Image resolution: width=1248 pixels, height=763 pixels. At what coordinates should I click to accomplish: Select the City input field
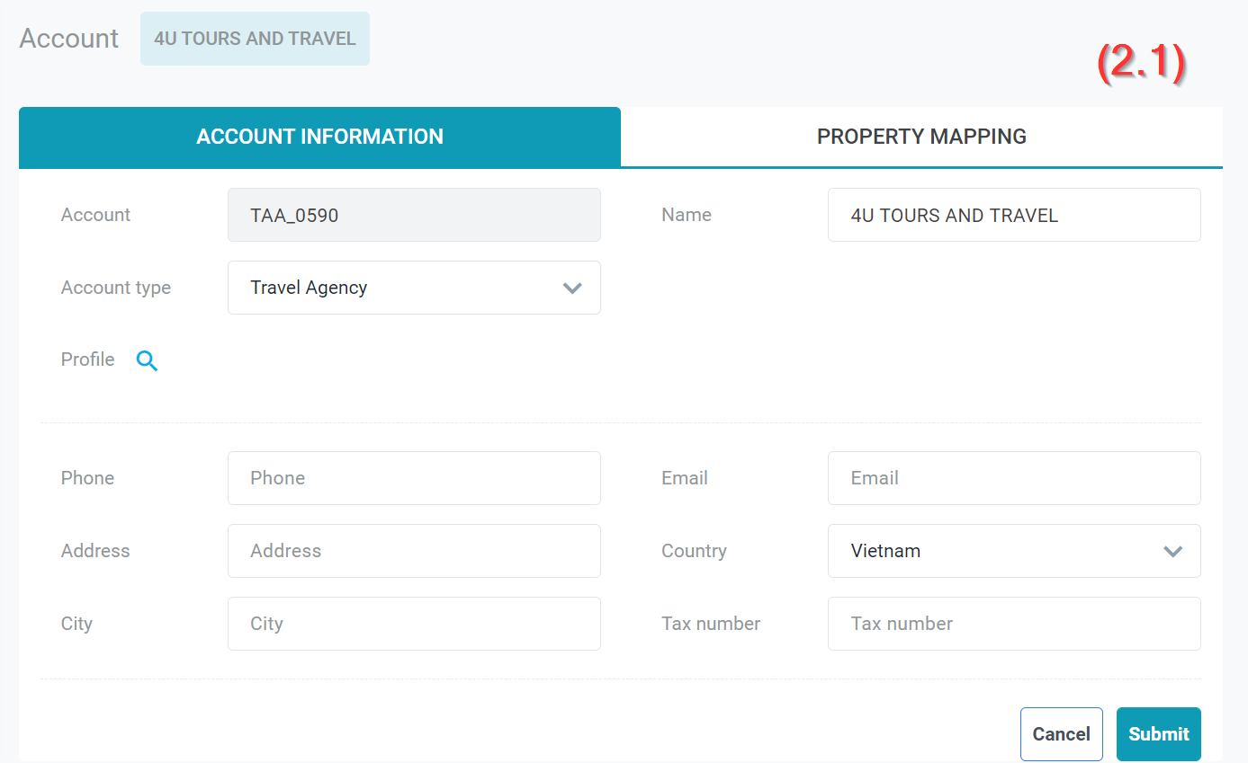click(x=413, y=624)
